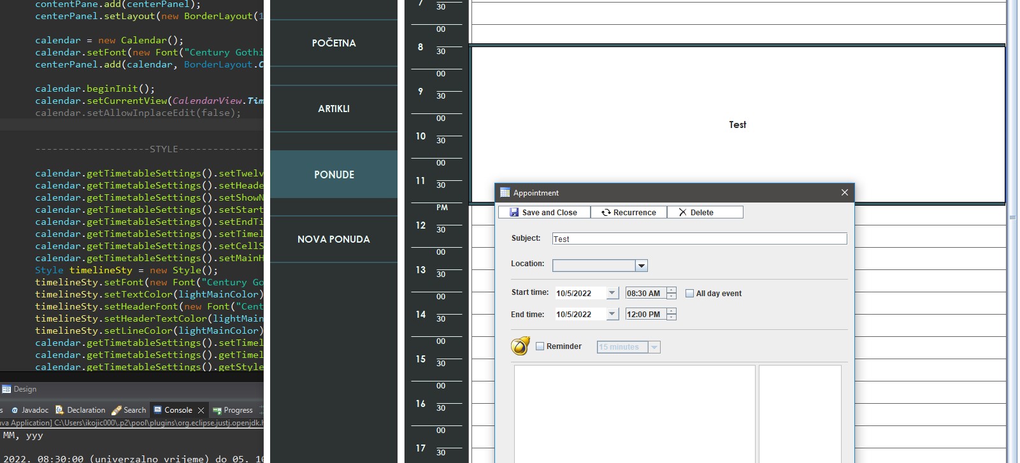
Task: Toggle the Reminder checkbox
Action: [540, 346]
